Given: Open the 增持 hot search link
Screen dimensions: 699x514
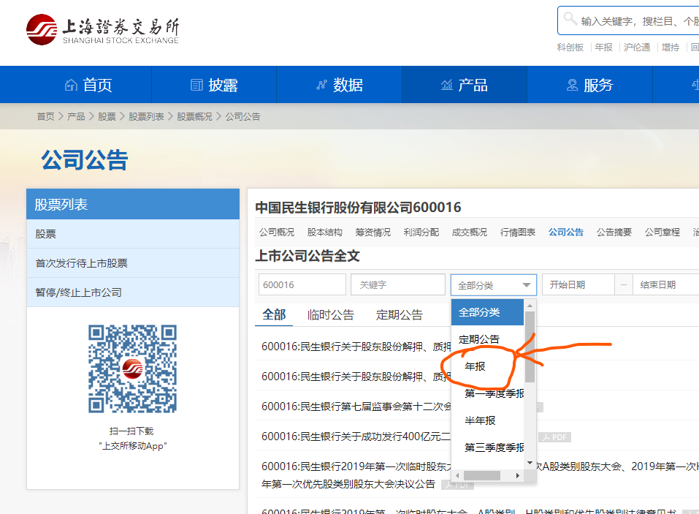Looking at the screenshot, I should tap(670, 48).
